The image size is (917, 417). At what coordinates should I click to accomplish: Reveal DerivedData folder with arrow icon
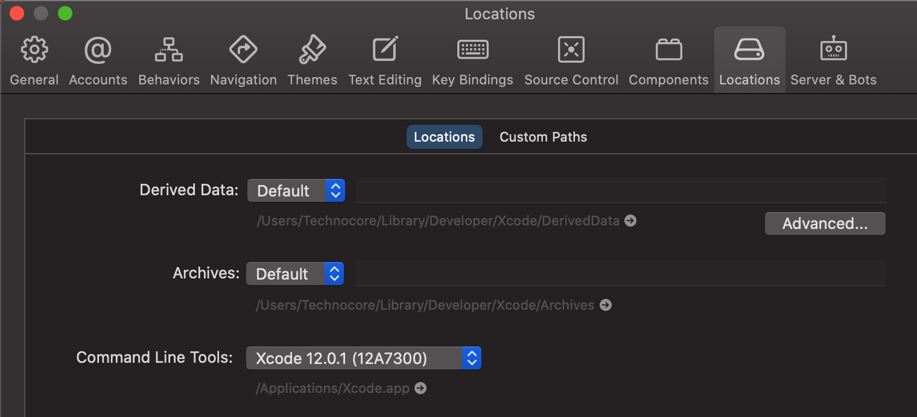coord(630,221)
